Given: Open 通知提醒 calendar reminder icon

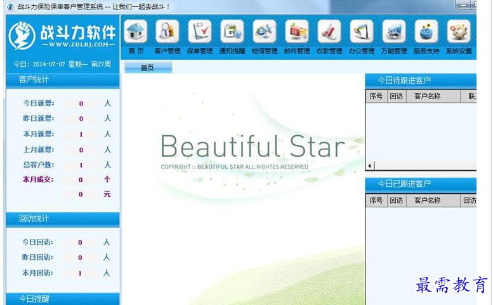Looking at the screenshot, I should pyautogui.click(x=232, y=31).
